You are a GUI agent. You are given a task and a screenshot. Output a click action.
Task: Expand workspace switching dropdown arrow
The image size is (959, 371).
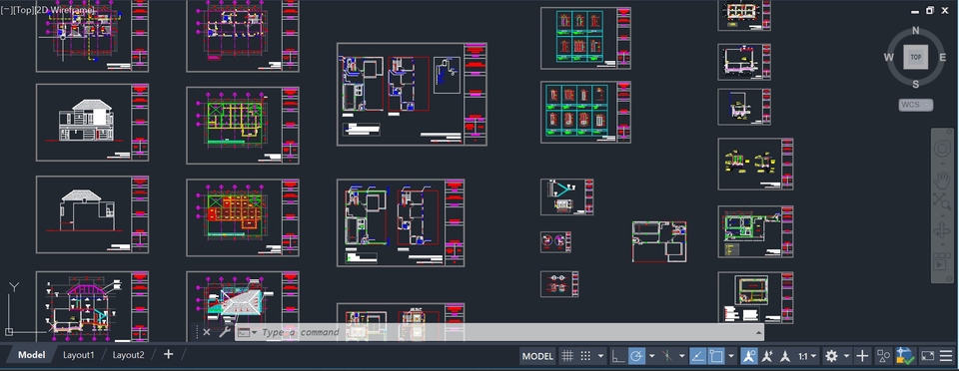(x=846, y=356)
